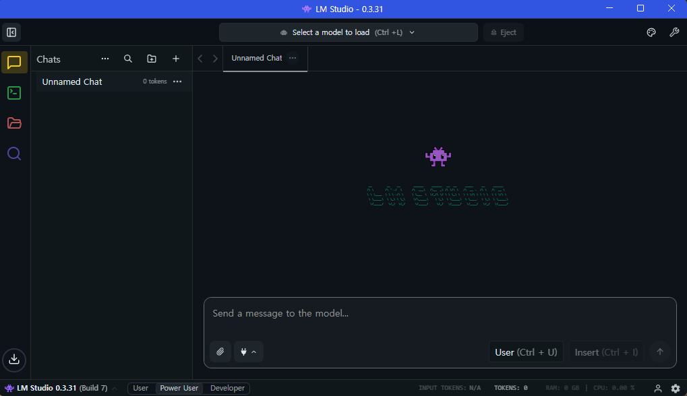Create a new chat with plus icon
This screenshot has width=687, height=396.
pyautogui.click(x=176, y=59)
